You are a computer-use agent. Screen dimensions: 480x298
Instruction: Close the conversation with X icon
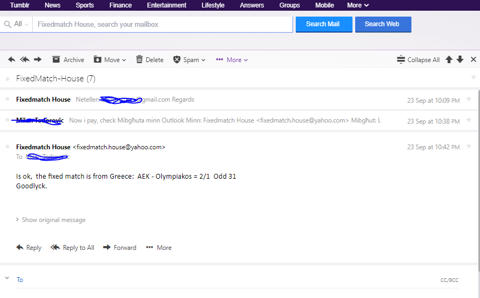click(473, 59)
